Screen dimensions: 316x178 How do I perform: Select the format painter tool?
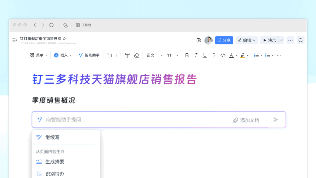coord(127,55)
